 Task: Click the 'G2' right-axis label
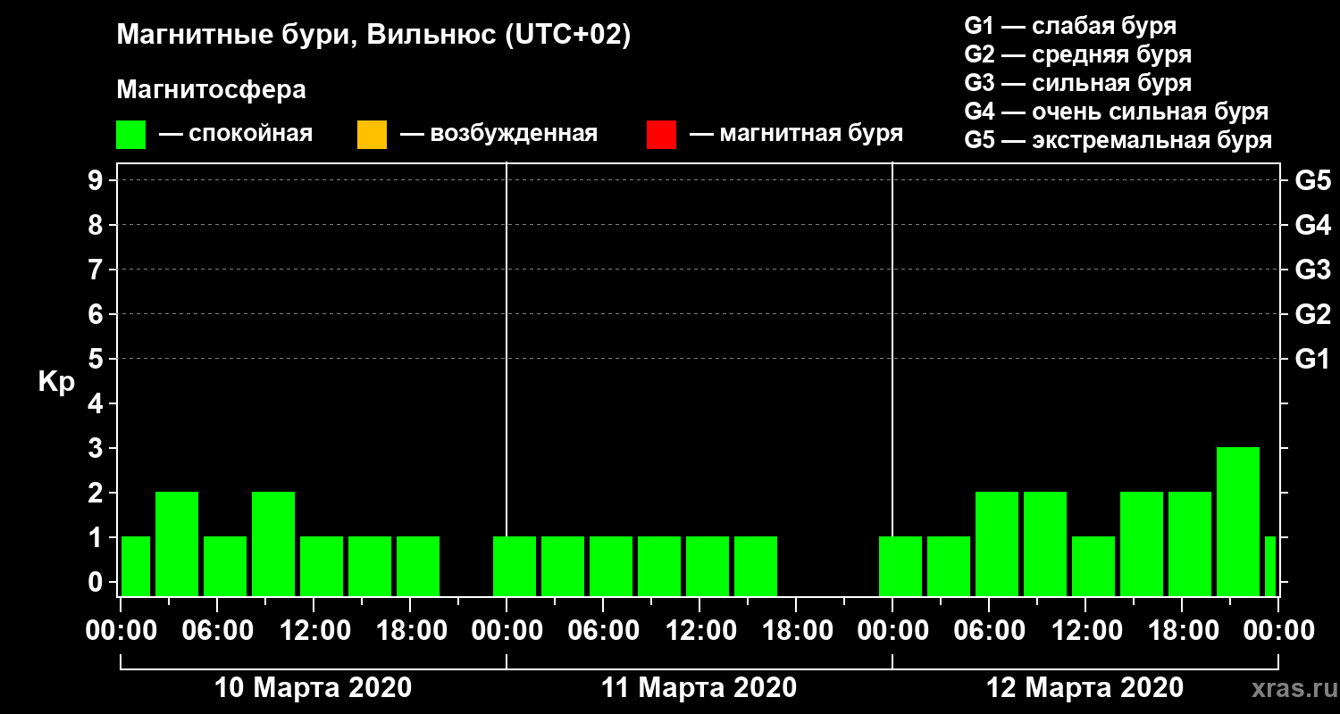[1312, 315]
